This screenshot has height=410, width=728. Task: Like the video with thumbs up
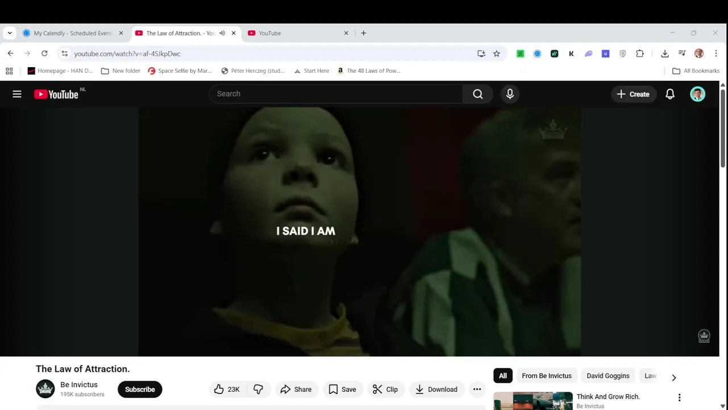[227, 389]
